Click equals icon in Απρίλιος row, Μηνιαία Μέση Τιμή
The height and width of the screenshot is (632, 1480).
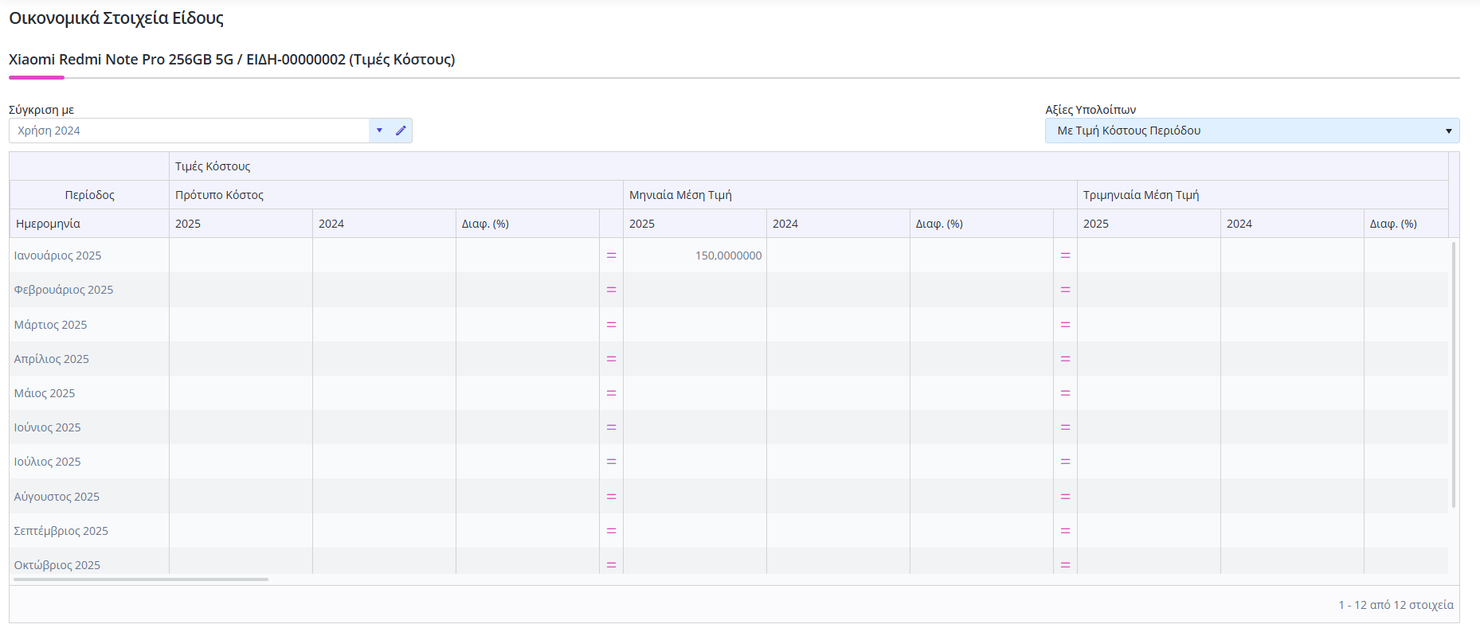(x=1065, y=359)
